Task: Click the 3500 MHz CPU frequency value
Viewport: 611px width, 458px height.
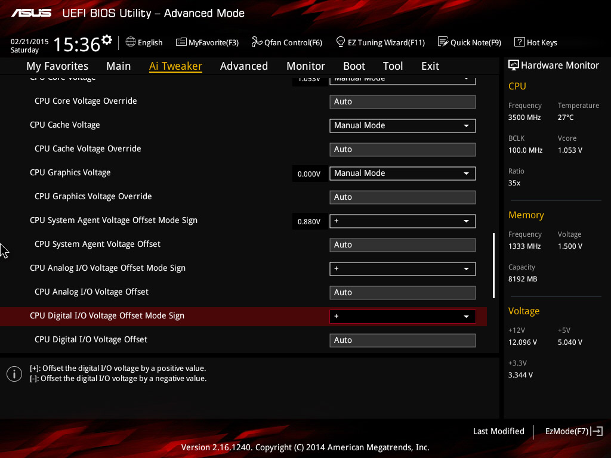Action: 524,117
